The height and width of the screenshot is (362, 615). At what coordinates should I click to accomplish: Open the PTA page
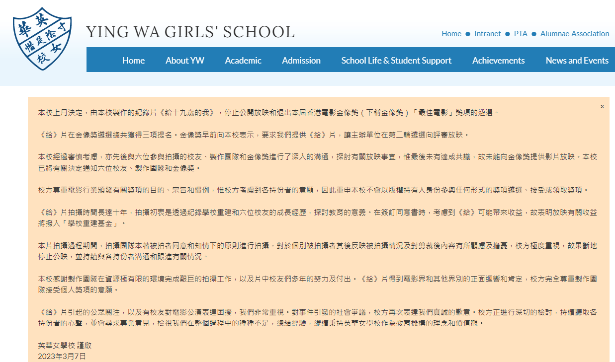pos(520,34)
